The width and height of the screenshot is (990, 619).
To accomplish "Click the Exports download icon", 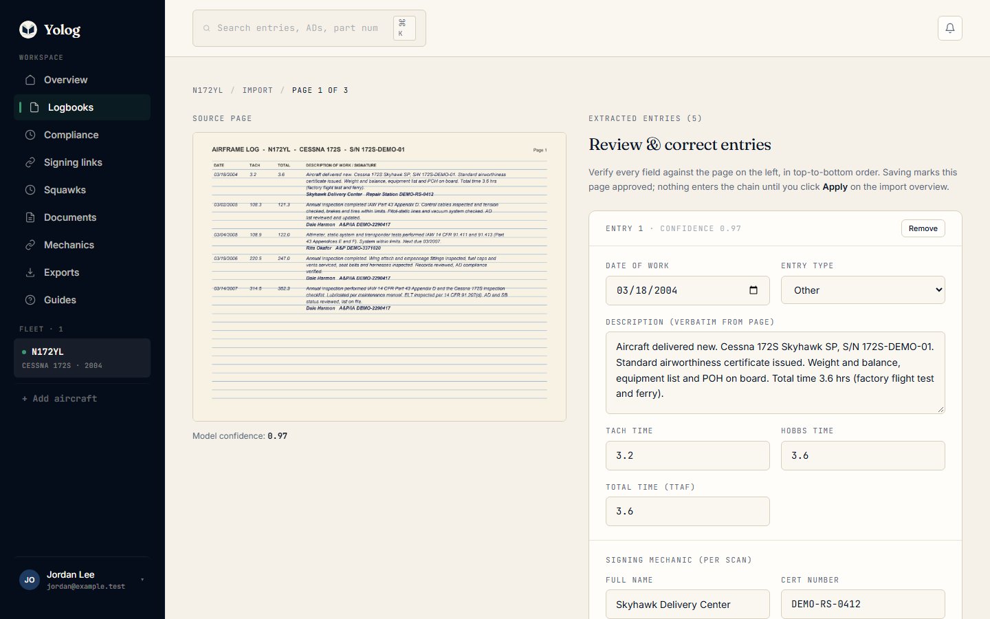I will pyautogui.click(x=30, y=272).
